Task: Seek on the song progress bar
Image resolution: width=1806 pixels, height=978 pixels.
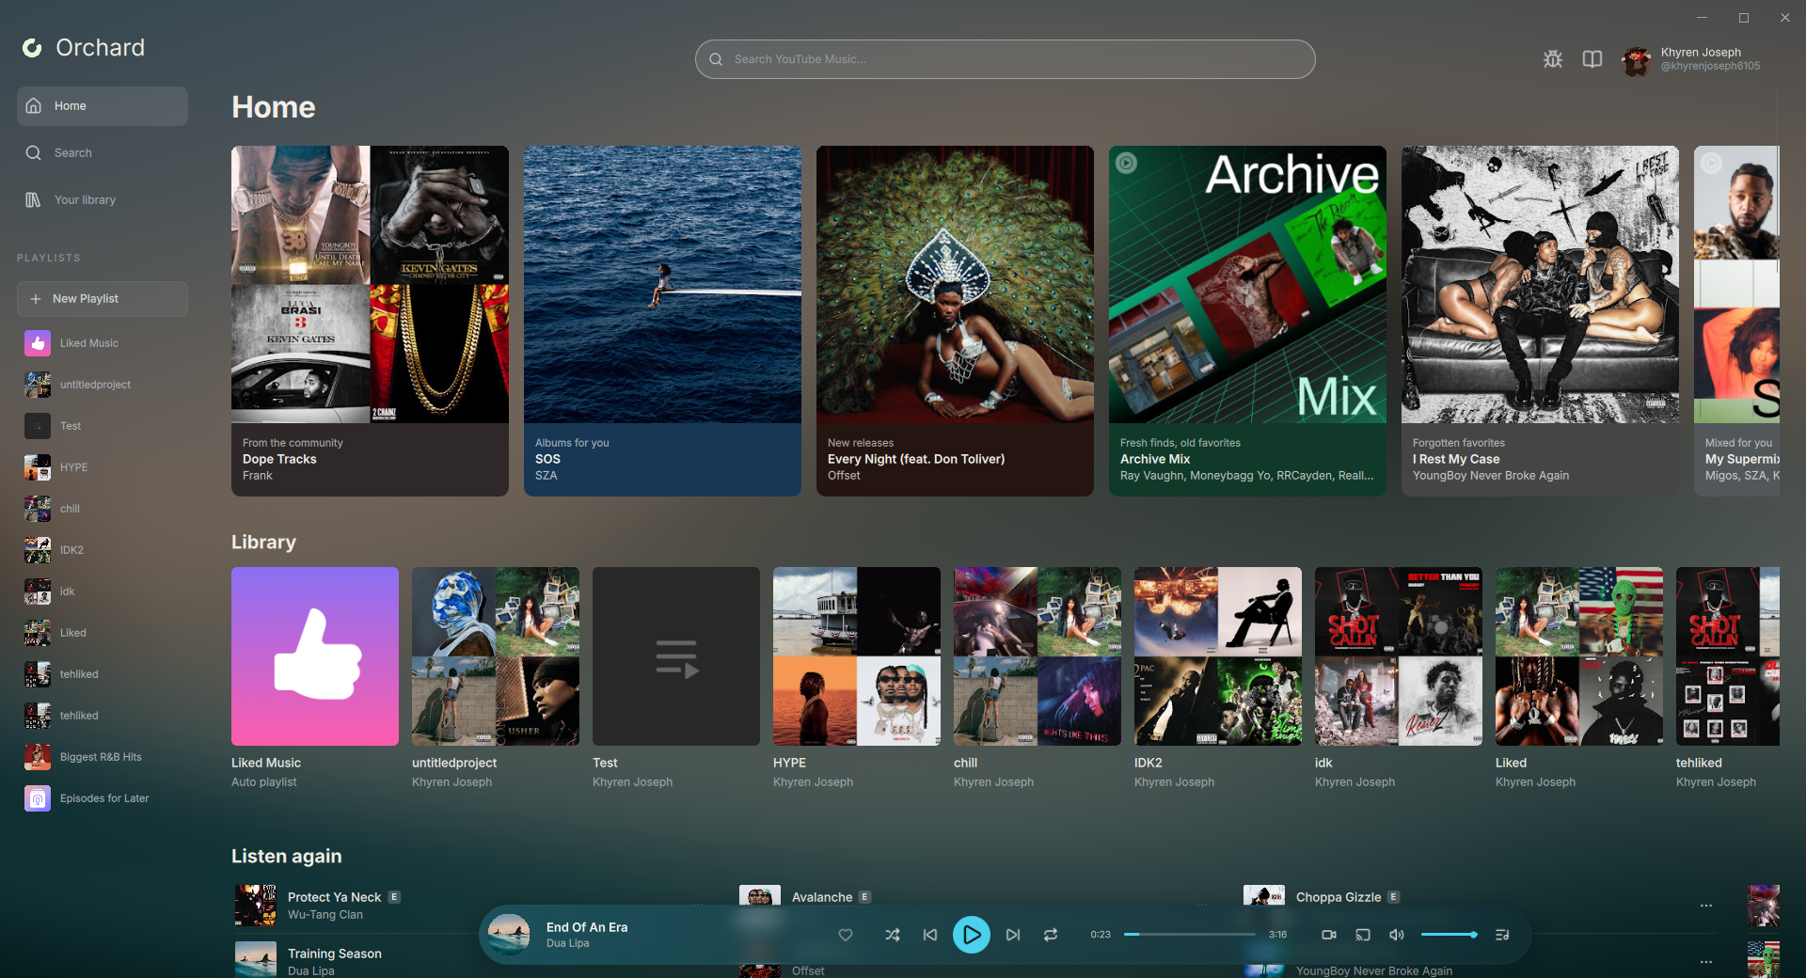Action: 1189,935
